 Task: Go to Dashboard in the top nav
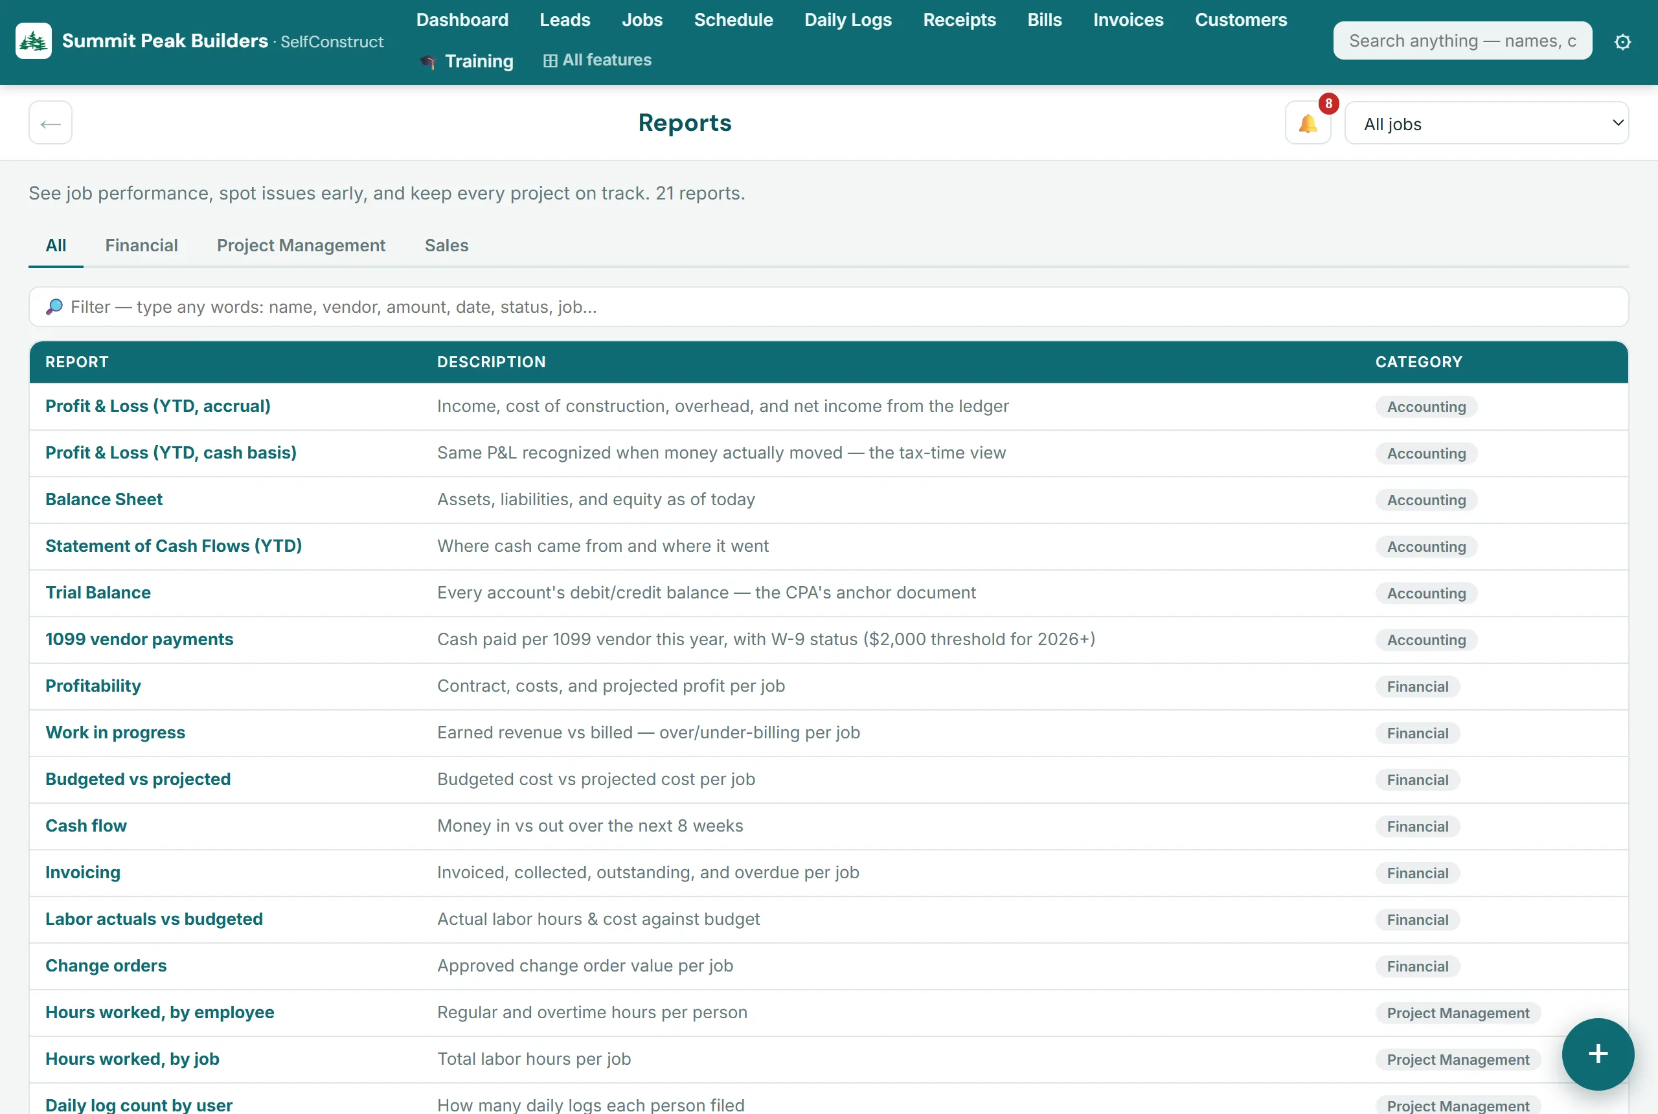(x=462, y=20)
